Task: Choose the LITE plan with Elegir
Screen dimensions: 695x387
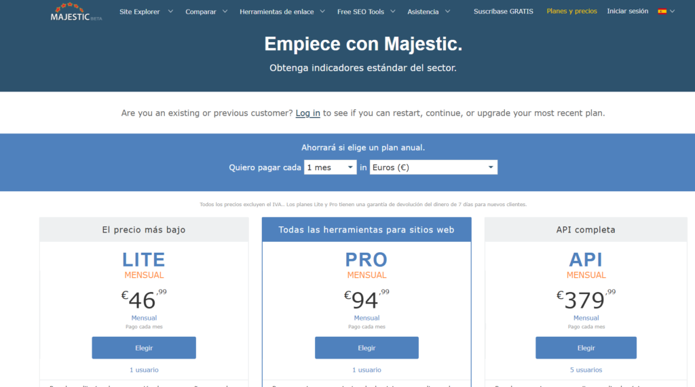Action: 144,348
